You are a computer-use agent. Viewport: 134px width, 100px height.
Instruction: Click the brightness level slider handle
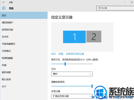(x=92, y=86)
